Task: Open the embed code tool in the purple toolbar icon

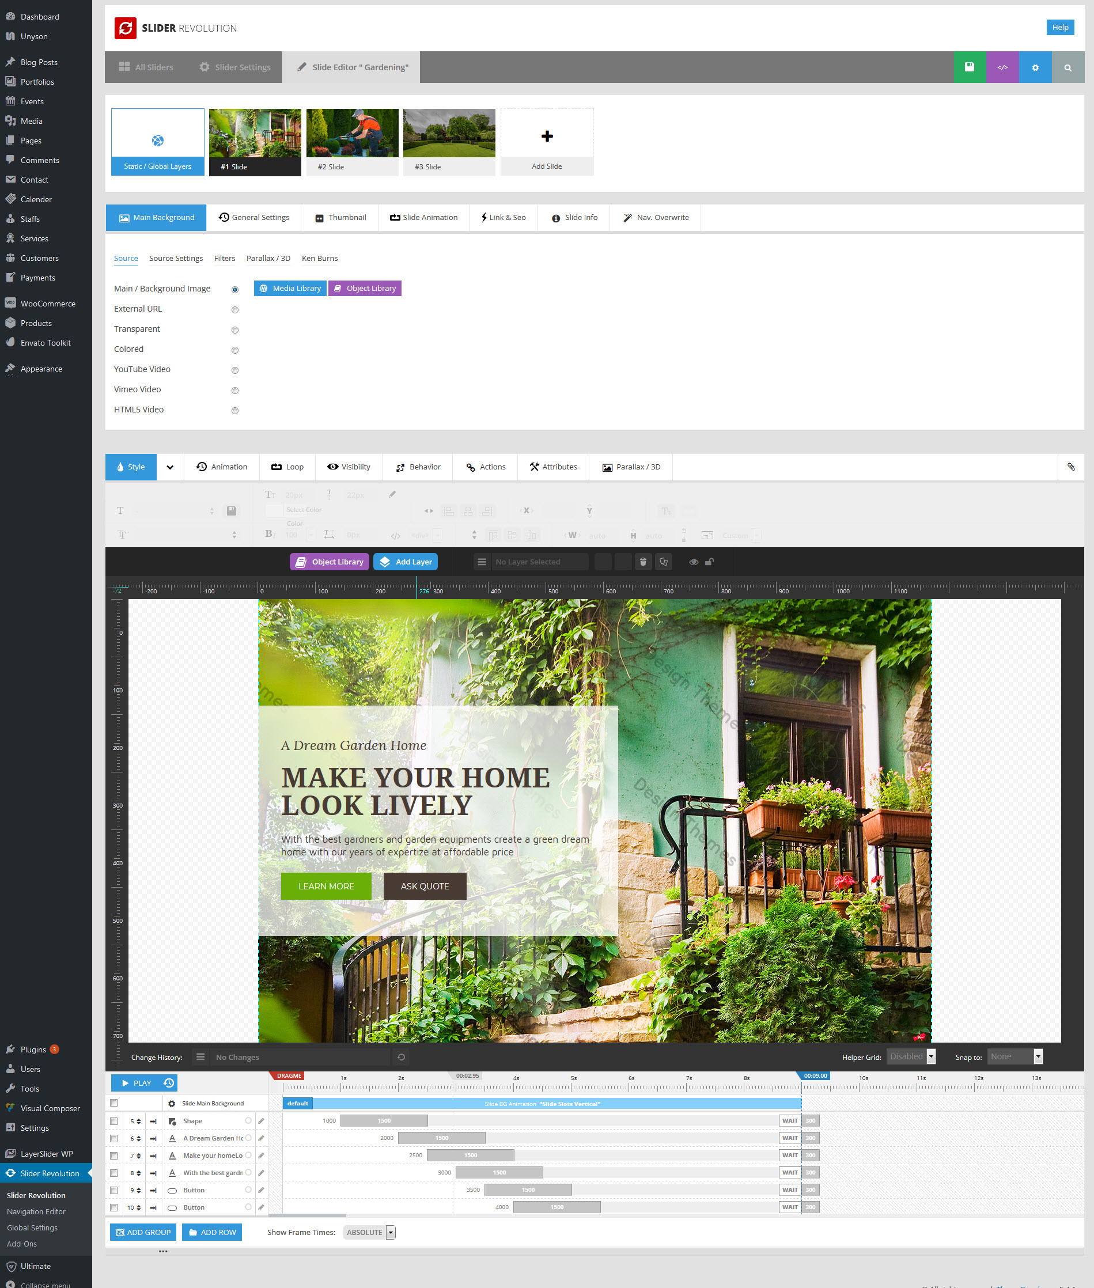Action: (x=1002, y=67)
